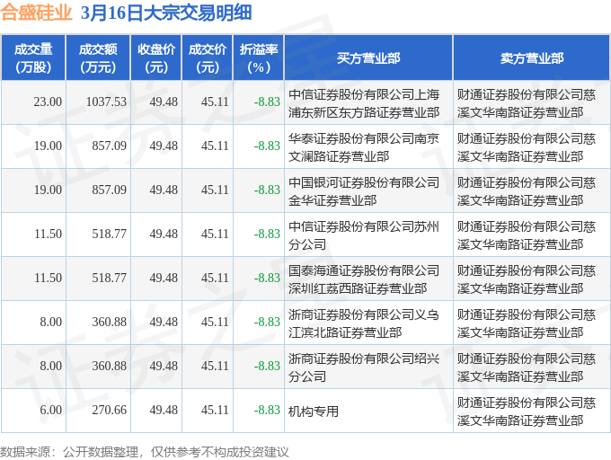Click the 数据来源 footer disclaimer

pos(145,452)
